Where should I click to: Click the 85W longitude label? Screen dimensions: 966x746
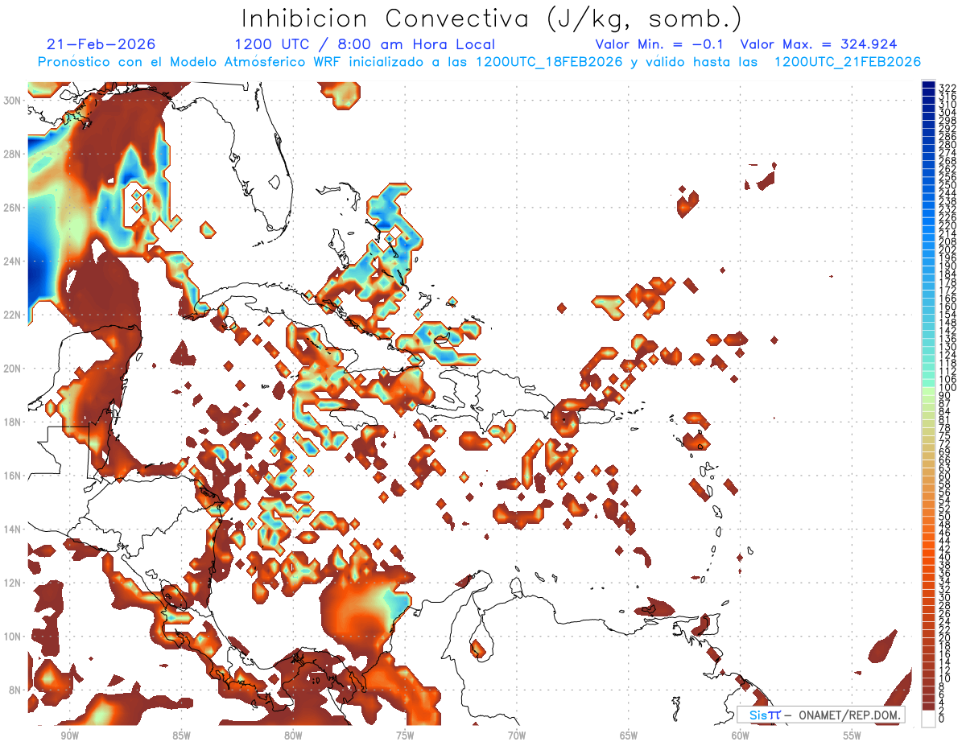point(181,736)
